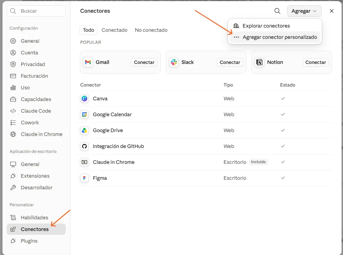Viewport: 343px width, 255px height.
Task: Open the Canva connector row
Action: click(x=204, y=99)
